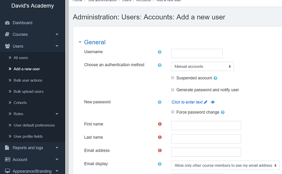Click the required icon beside First name

click(x=160, y=124)
